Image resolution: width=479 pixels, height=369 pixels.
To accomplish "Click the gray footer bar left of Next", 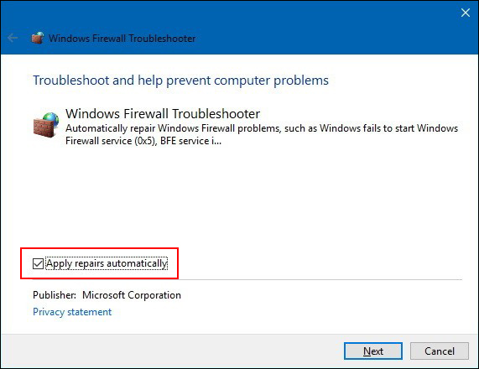I will point(171,351).
